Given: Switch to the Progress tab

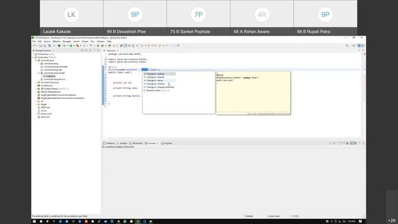Looking at the screenshot, I should pos(167,143).
